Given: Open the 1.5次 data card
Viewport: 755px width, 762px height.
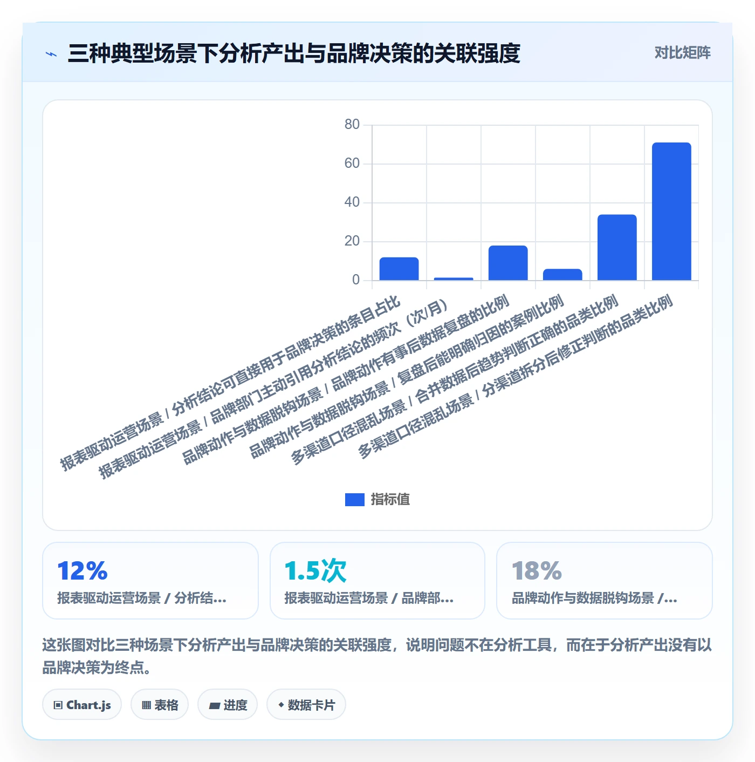Looking at the screenshot, I should point(377,581).
